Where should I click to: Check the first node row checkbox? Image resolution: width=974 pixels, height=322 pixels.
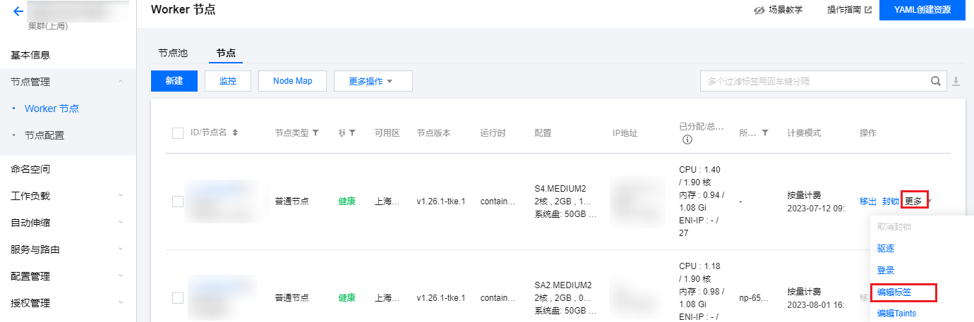point(178,202)
